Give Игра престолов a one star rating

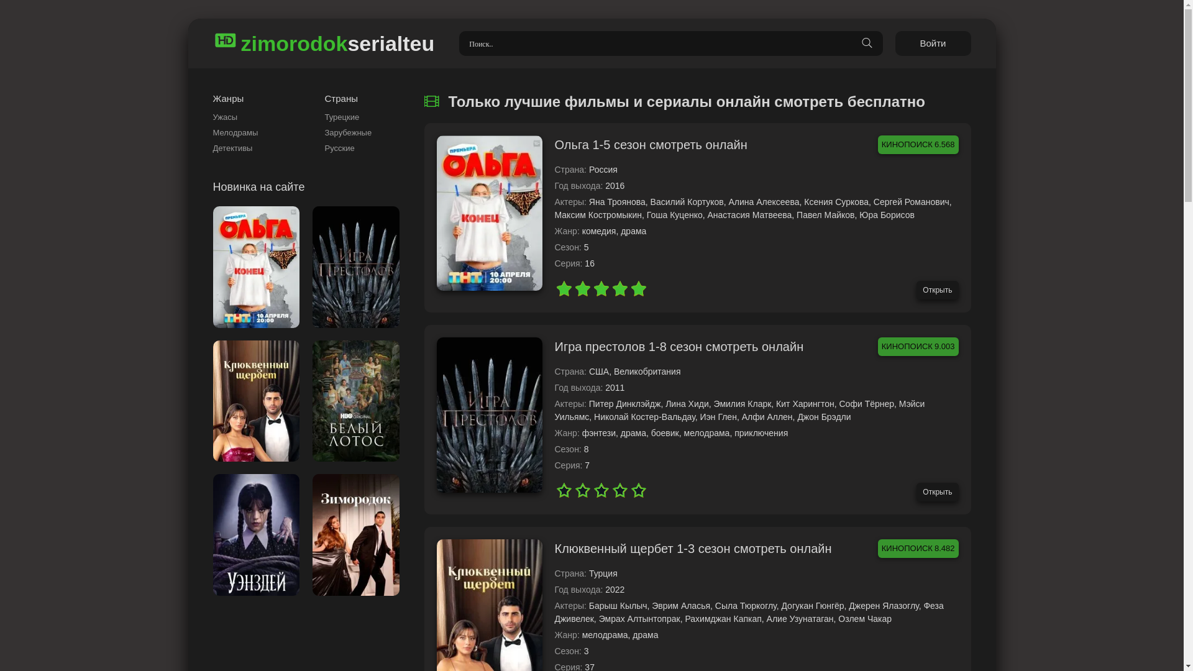click(564, 491)
